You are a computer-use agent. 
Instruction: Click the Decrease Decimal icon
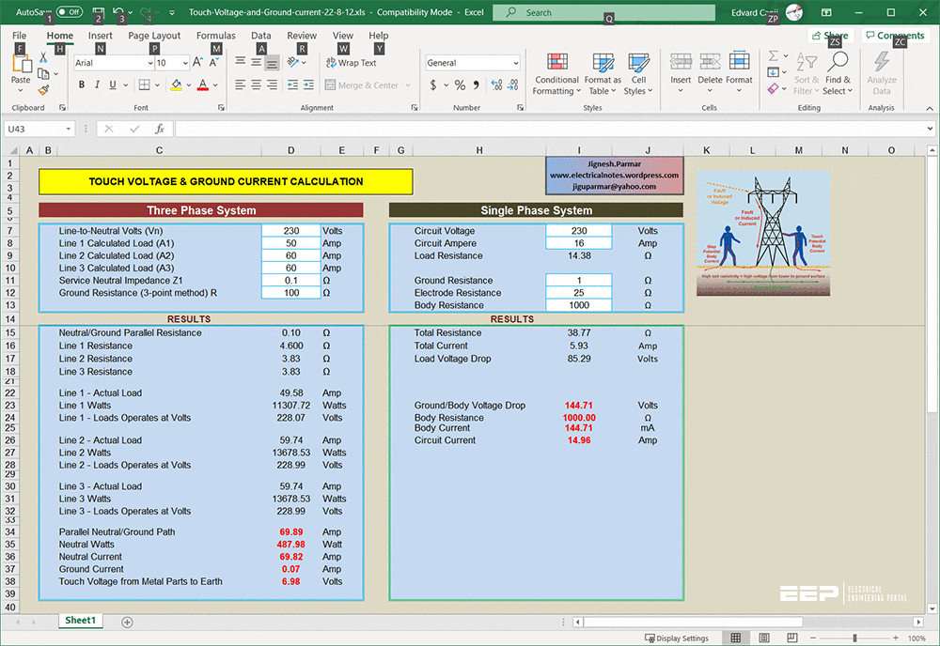pos(512,85)
